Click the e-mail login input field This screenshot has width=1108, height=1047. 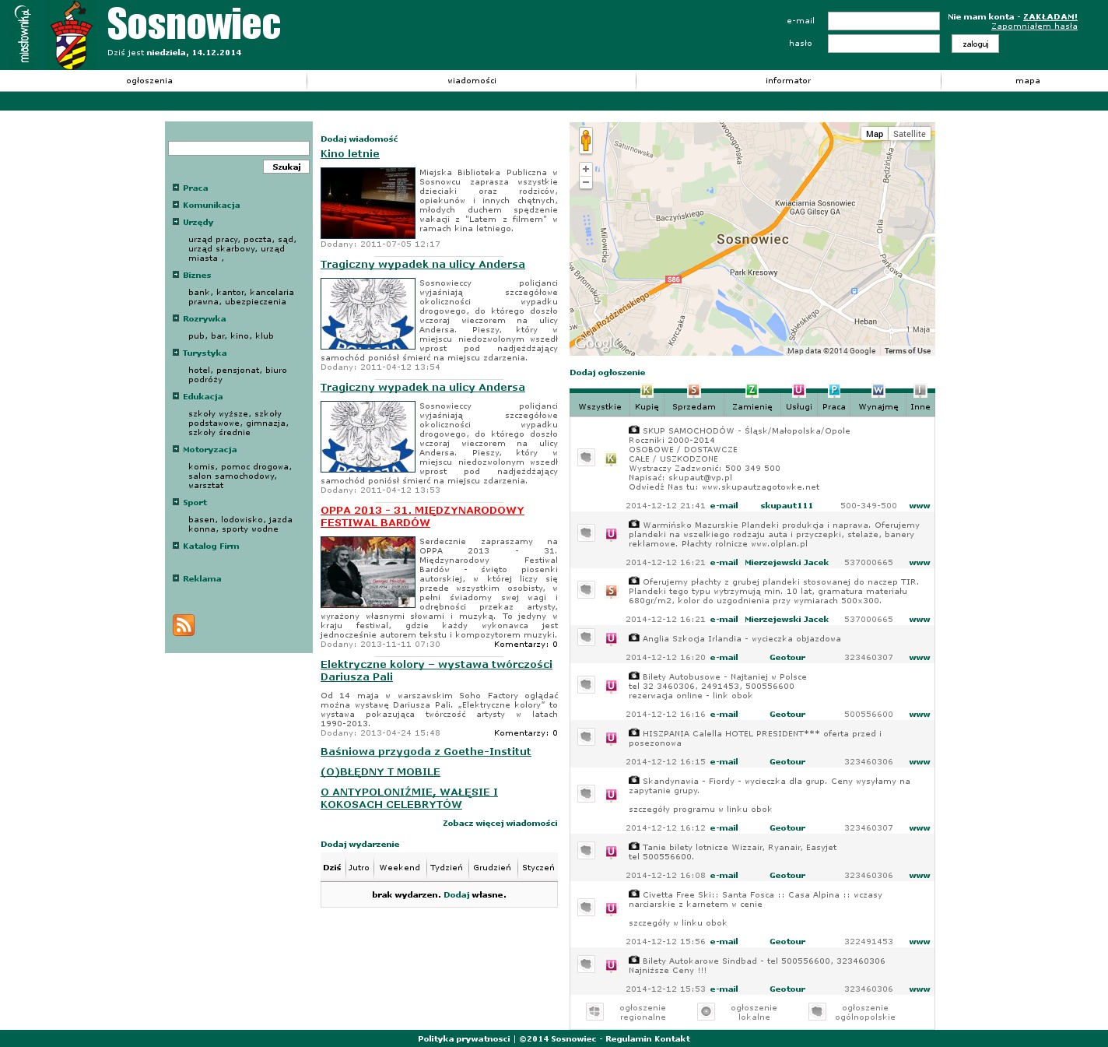pyautogui.click(x=883, y=21)
